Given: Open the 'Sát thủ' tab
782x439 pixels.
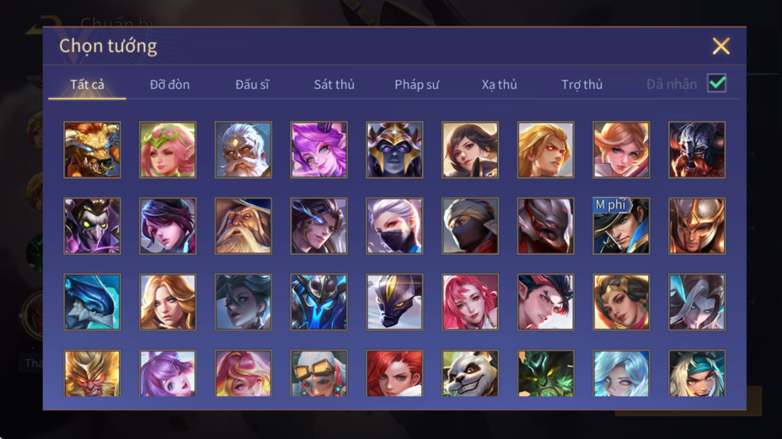Looking at the screenshot, I should 334,84.
